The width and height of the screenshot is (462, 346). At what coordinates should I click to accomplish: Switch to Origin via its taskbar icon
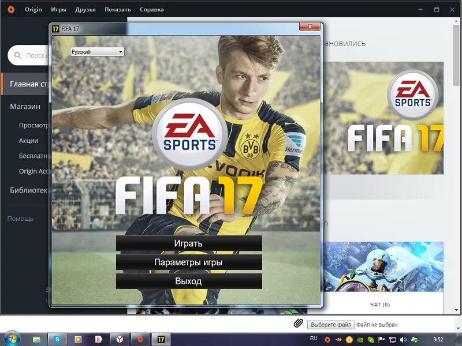click(140, 340)
